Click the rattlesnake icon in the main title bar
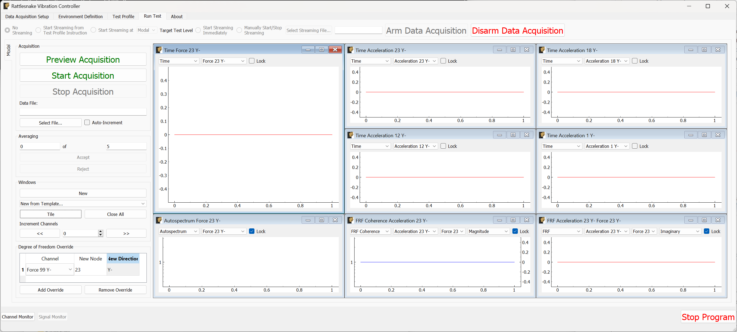The image size is (737, 332). 6,6
